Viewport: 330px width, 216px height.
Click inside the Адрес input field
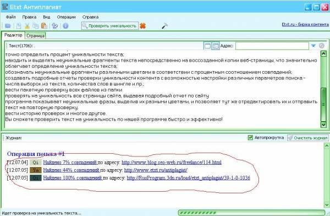pyautogui.click(x=272, y=46)
